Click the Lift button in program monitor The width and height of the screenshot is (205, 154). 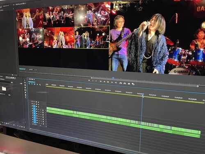click(x=121, y=83)
